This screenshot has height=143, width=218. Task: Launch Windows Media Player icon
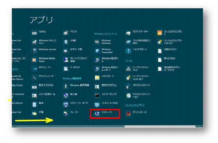click(x=34, y=60)
